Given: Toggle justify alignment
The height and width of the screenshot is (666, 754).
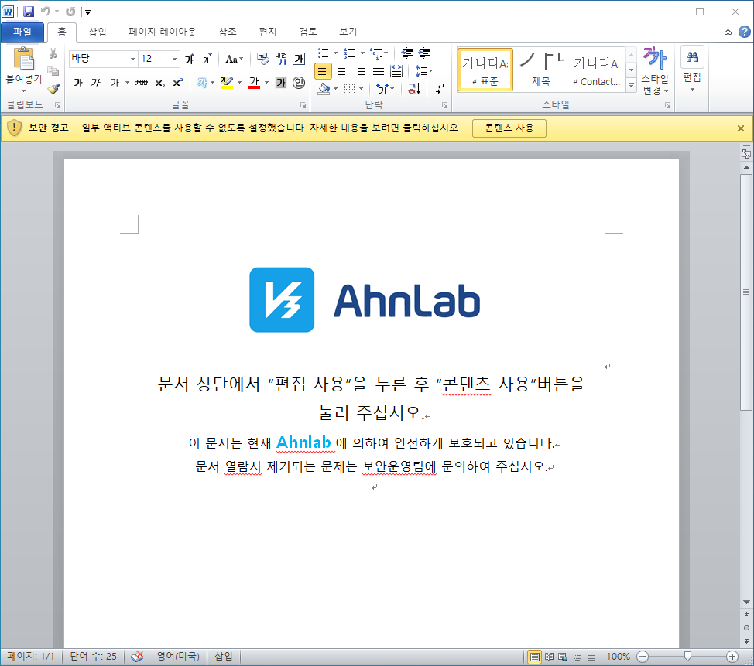Looking at the screenshot, I should tap(379, 71).
